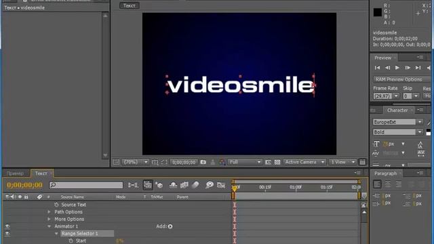The height and width of the screenshot is (244, 434).
Task: Enable Frame Blending icon in timeline
Action: point(184,185)
